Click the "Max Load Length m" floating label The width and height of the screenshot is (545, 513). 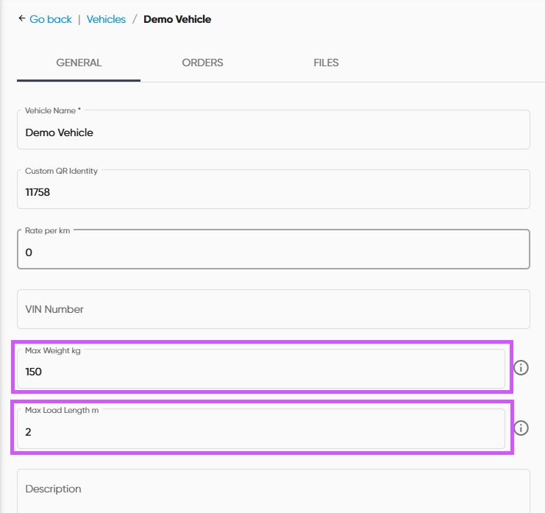(62, 410)
